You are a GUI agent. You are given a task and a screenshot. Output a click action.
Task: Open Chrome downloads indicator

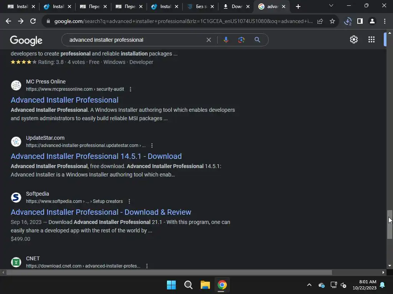348,21
